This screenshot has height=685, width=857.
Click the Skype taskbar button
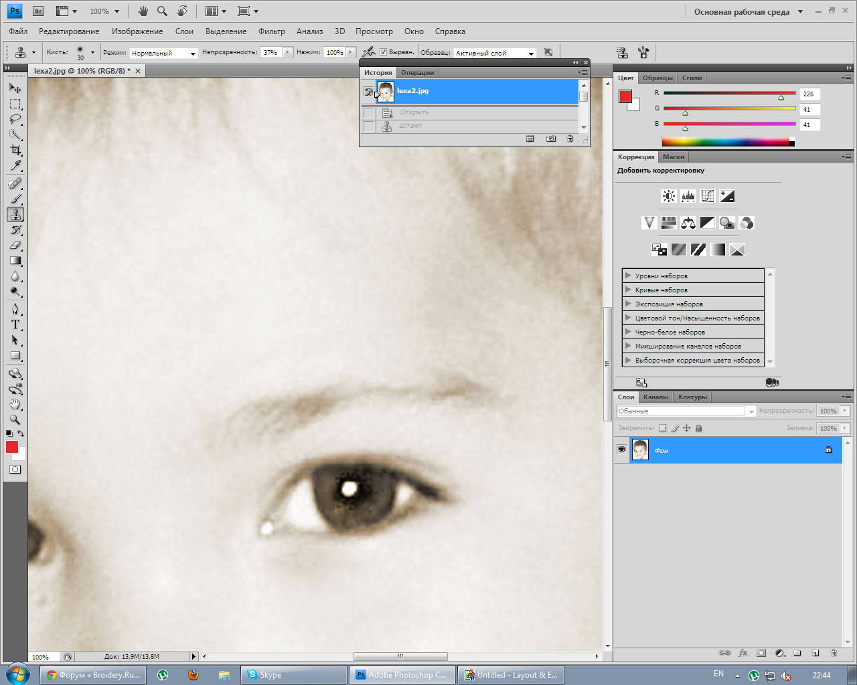295,674
